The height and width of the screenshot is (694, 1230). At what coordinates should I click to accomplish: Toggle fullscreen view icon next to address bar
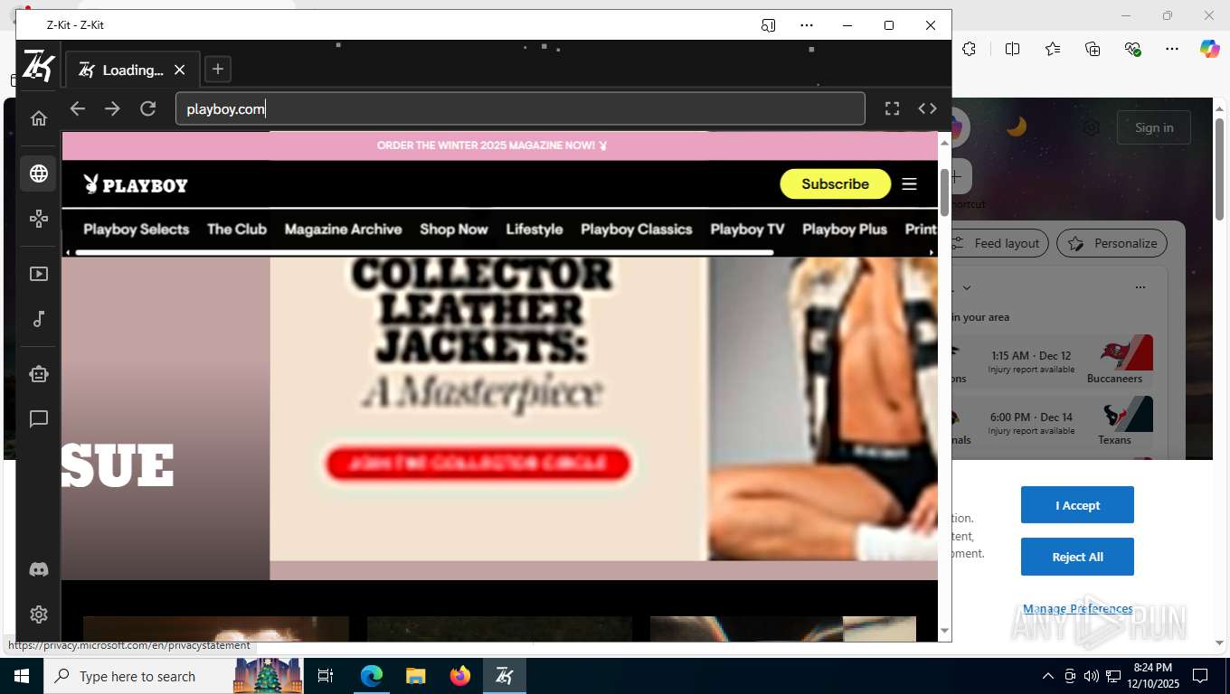[x=892, y=108]
